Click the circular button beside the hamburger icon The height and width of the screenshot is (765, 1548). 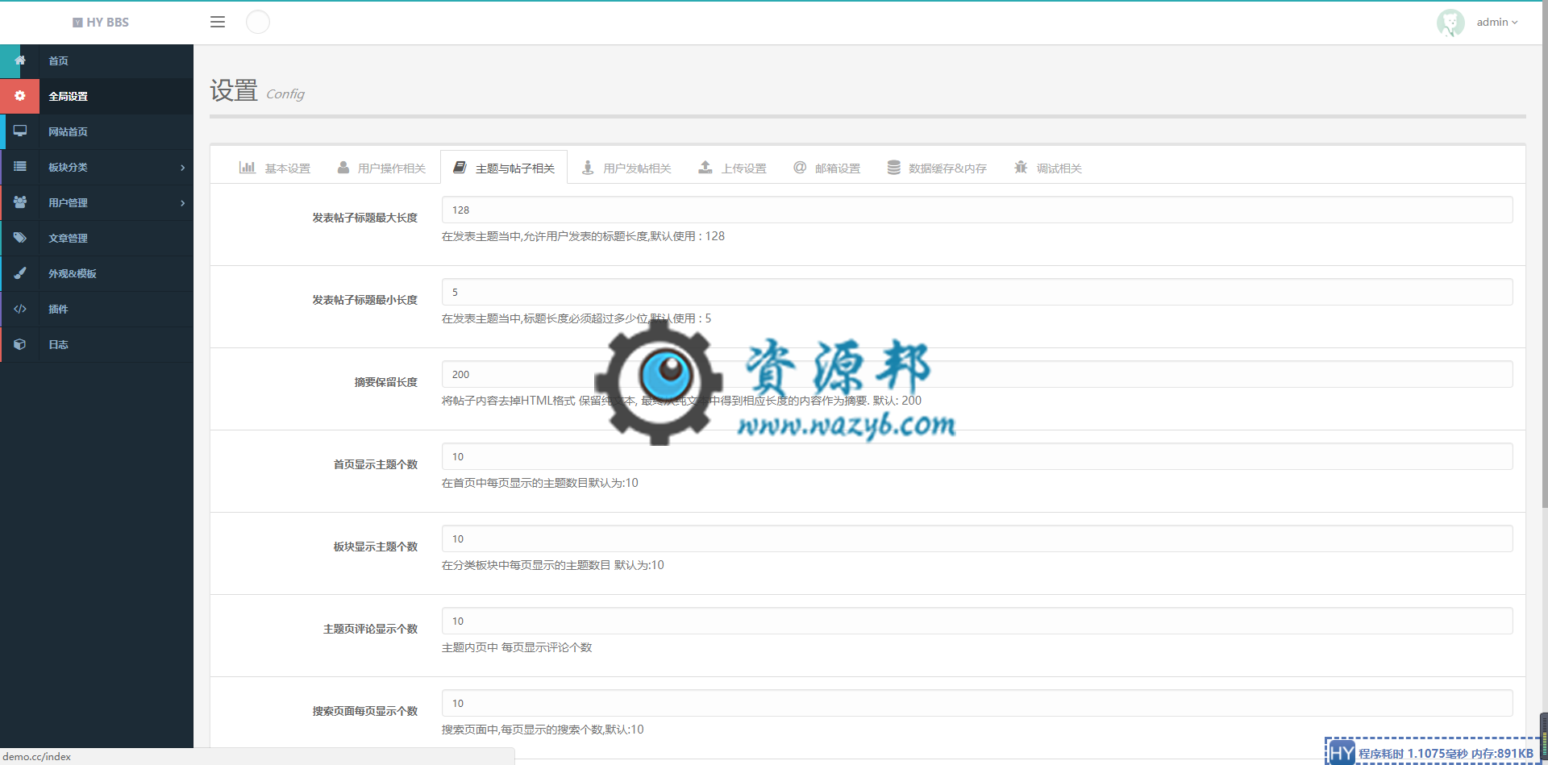click(x=258, y=22)
